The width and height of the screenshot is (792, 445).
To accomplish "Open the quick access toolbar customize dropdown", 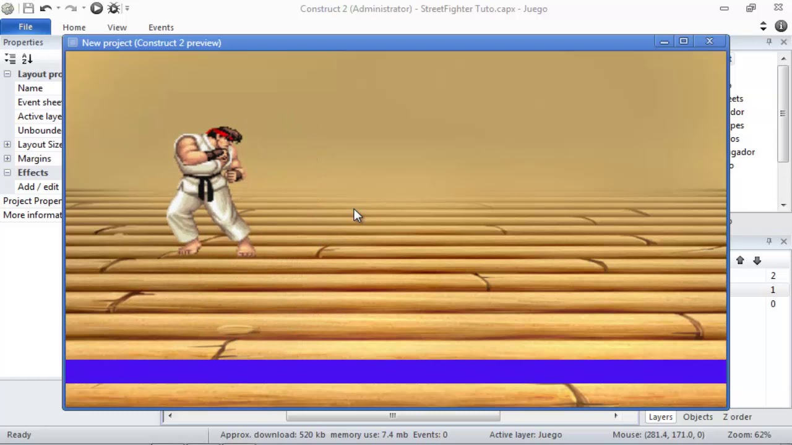I will (x=127, y=9).
